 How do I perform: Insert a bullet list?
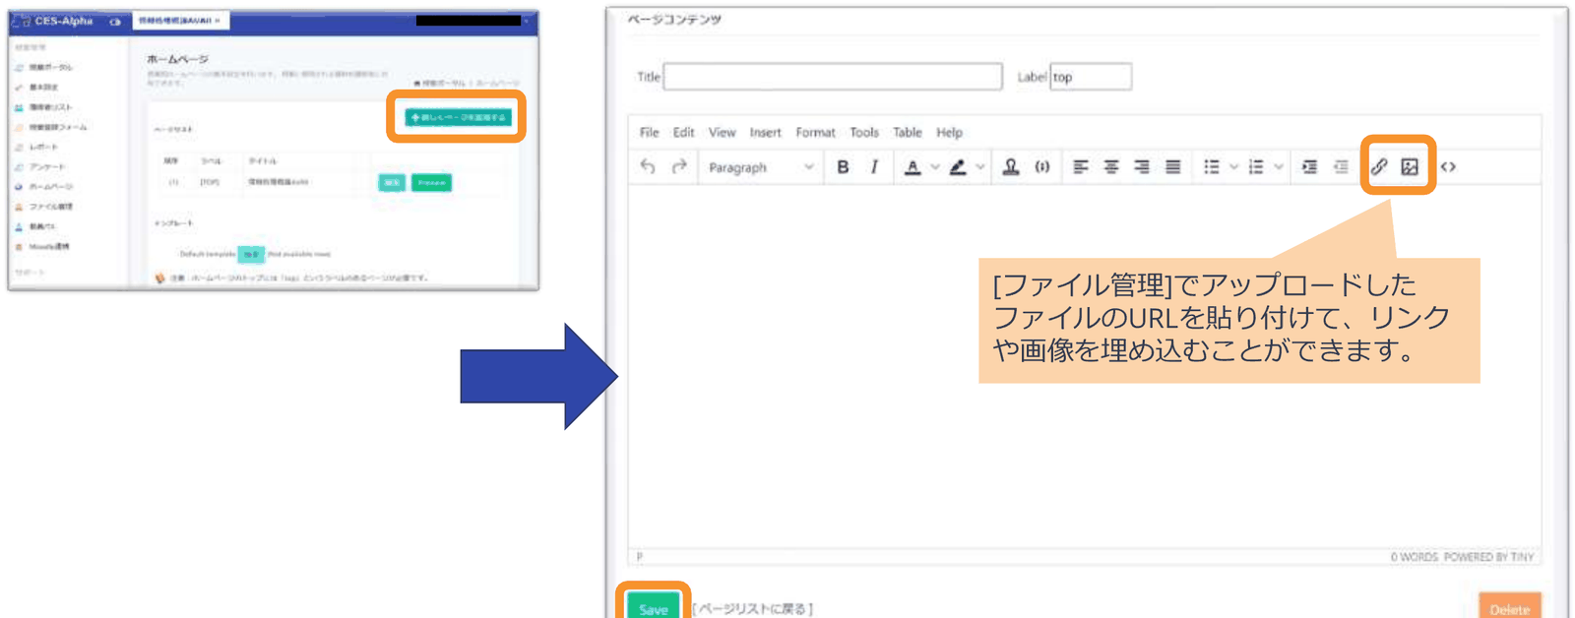[1212, 167]
